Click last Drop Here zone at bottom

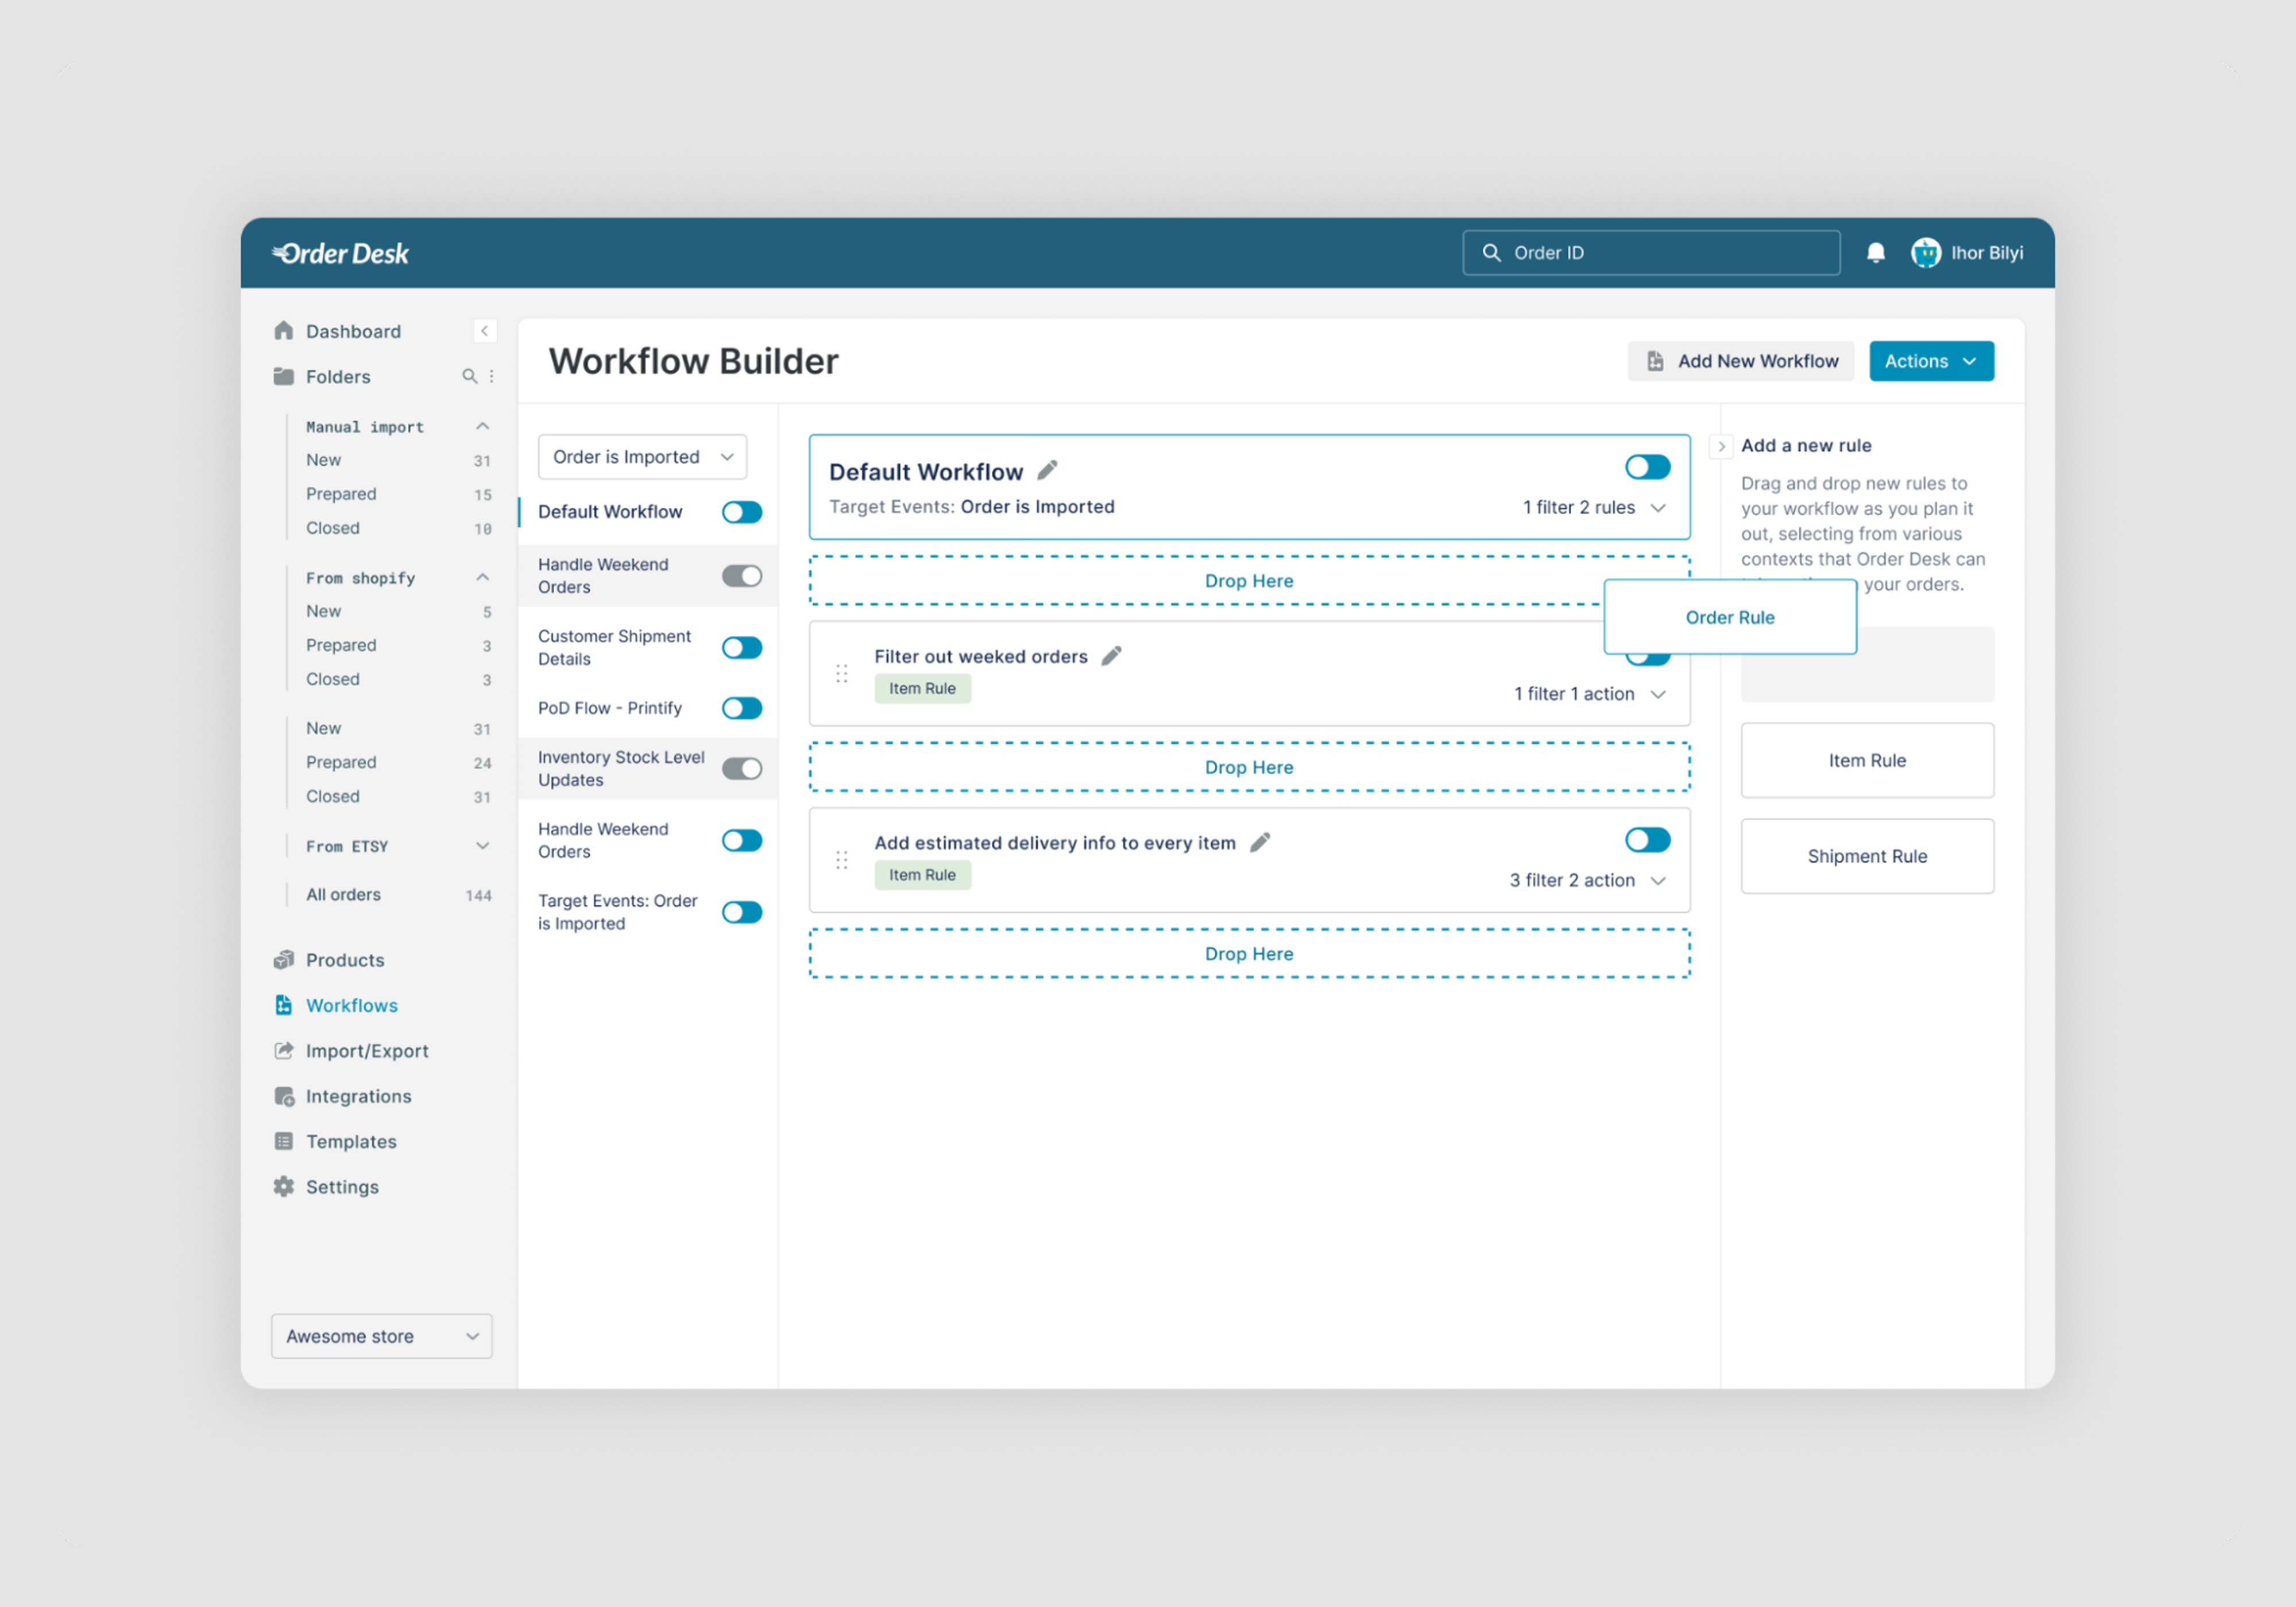pyautogui.click(x=1248, y=953)
